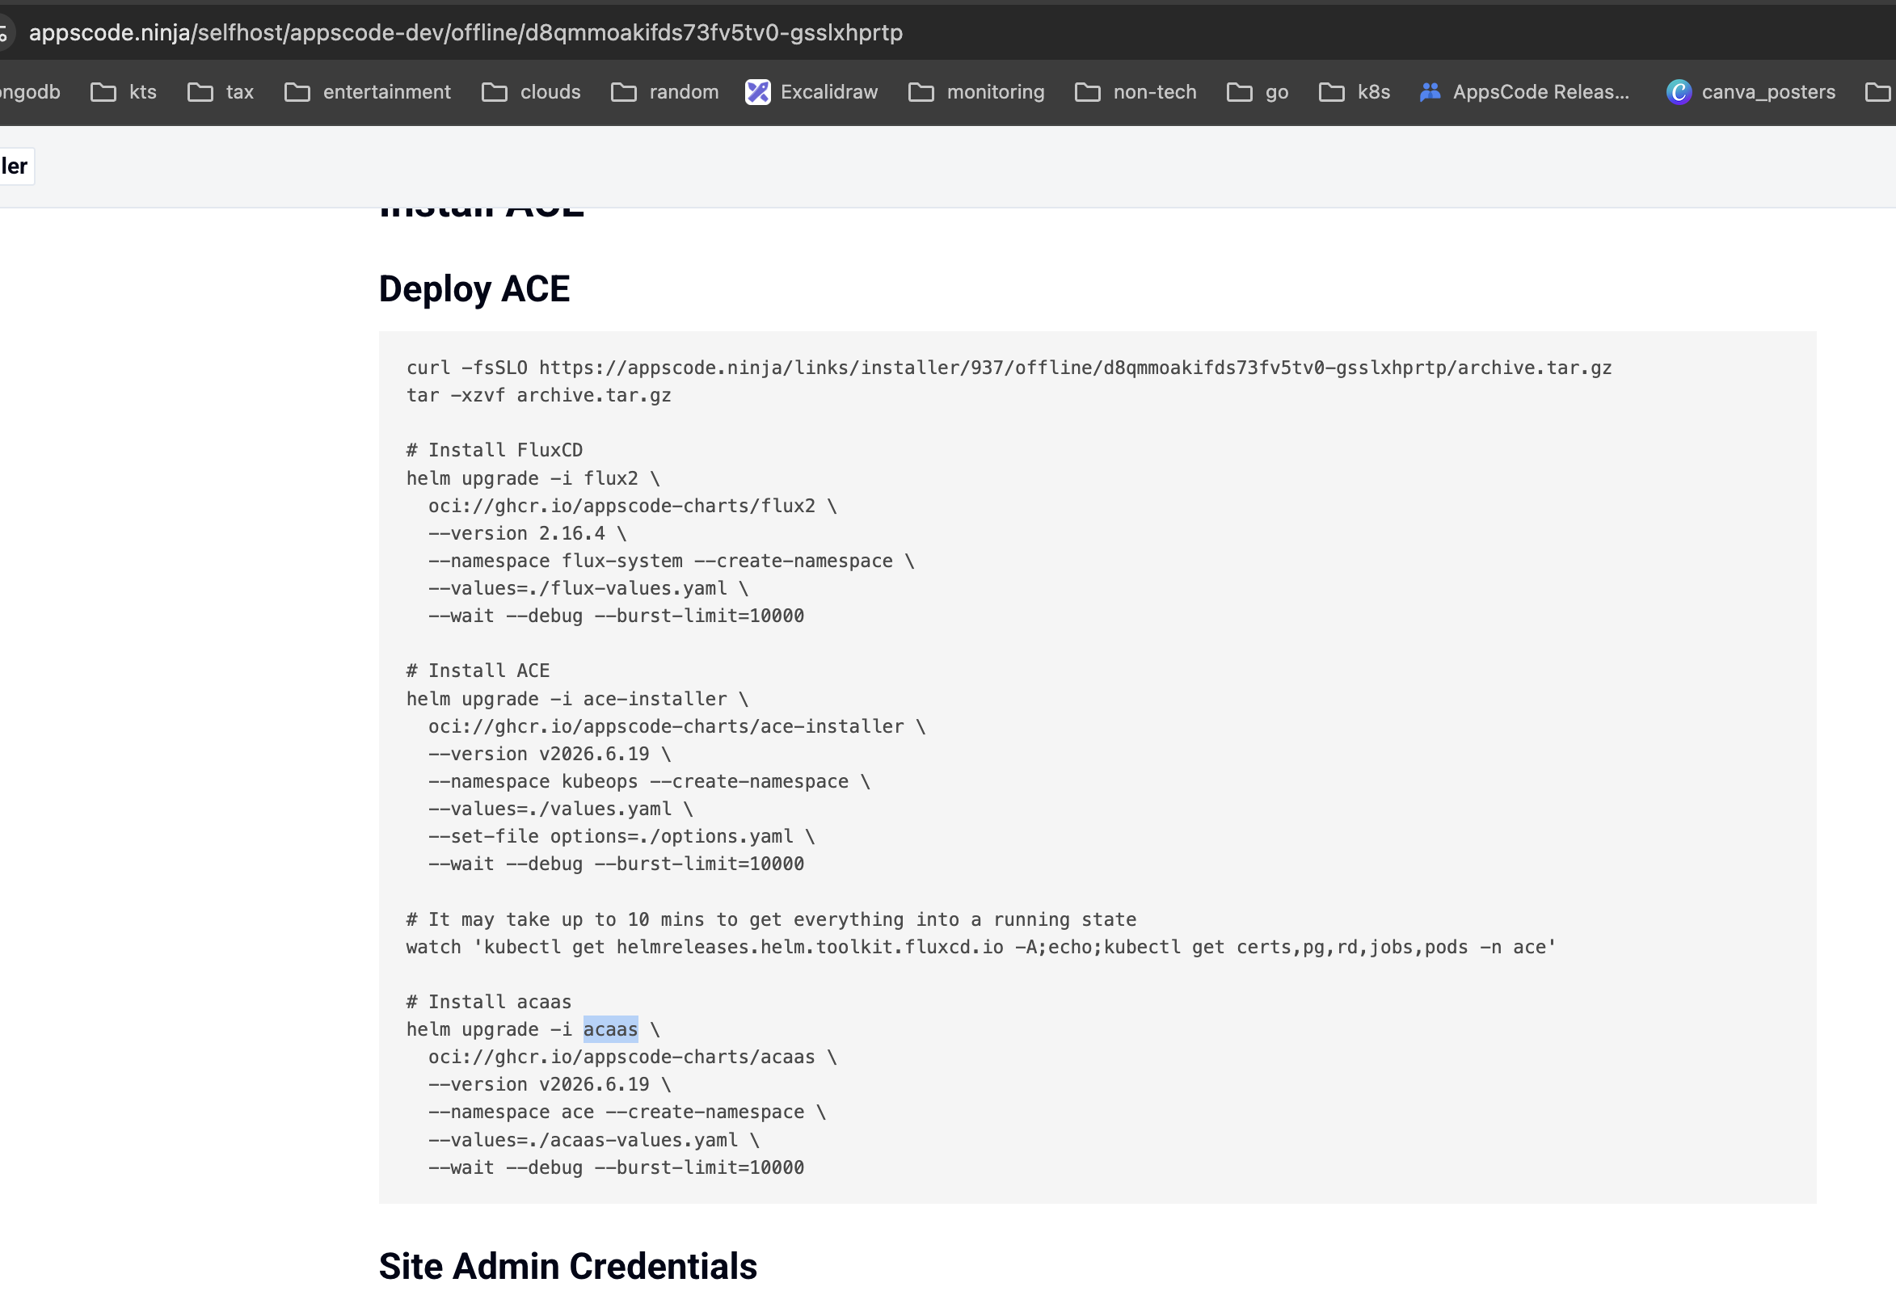Open the kts bookmark folder

click(x=124, y=92)
